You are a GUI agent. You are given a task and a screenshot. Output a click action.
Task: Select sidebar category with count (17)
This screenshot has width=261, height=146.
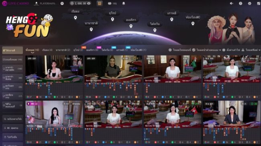tap(12, 96)
